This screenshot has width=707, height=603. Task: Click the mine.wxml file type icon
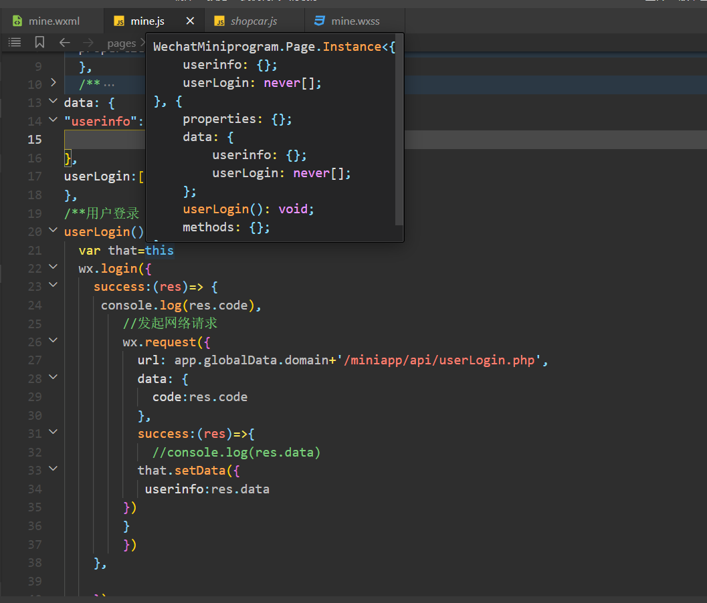click(17, 21)
